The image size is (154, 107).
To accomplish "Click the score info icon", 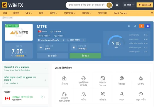I will (21, 46).
